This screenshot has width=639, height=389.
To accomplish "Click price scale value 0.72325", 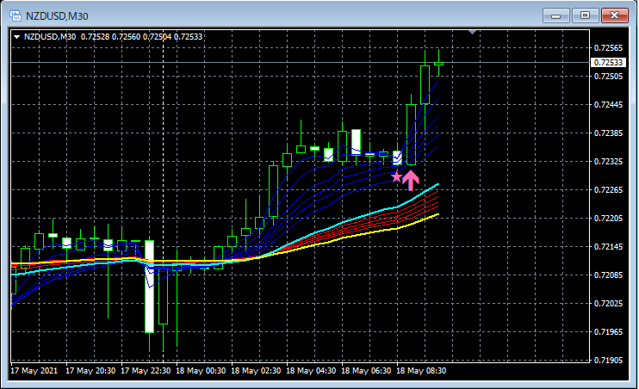I will click(x=609, y=162).
